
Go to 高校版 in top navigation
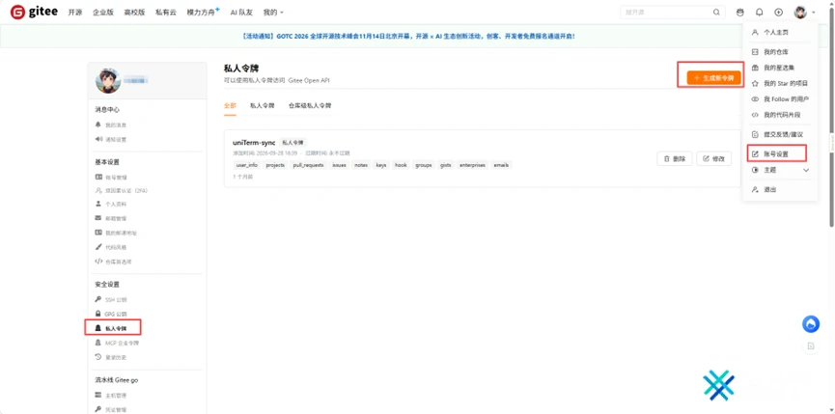134,13
